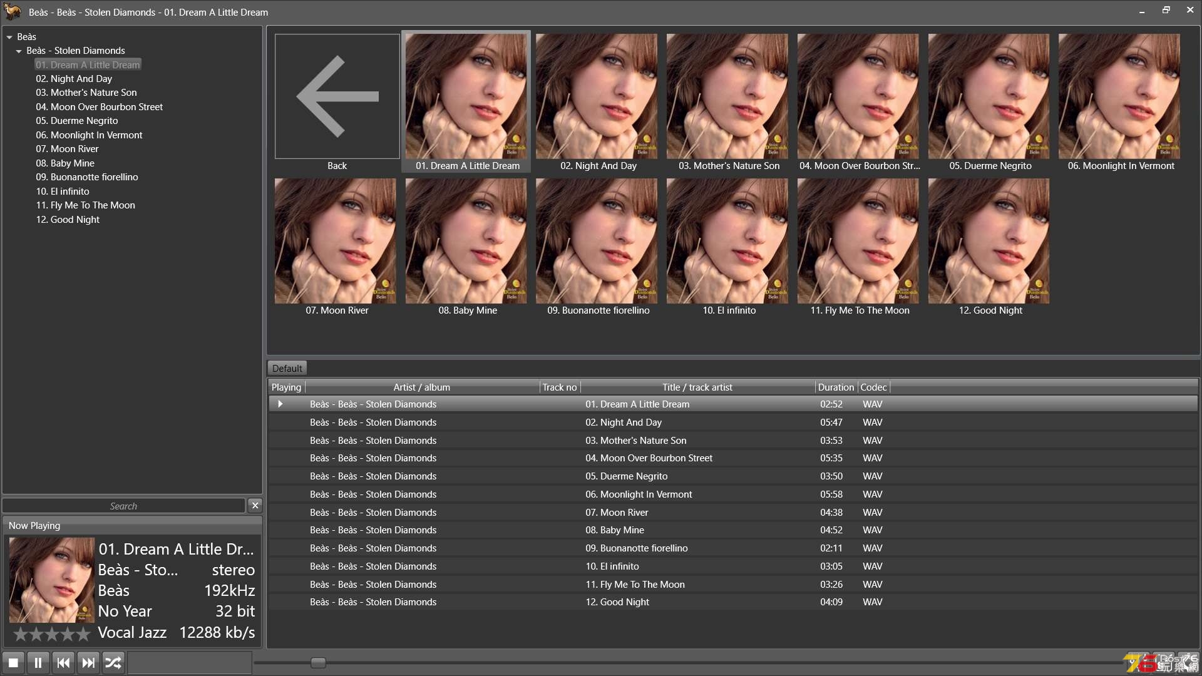
Task: Select 05. Duerme Negrito in tree
Action: pos(77,121)
